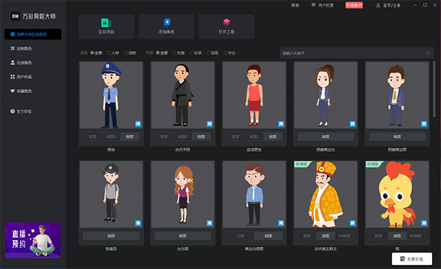The height and width of the screenshot is (269, 441).
Task: Open Official Tutorial (官方教程) in the sidebar
Action: [x=24, y=111]
